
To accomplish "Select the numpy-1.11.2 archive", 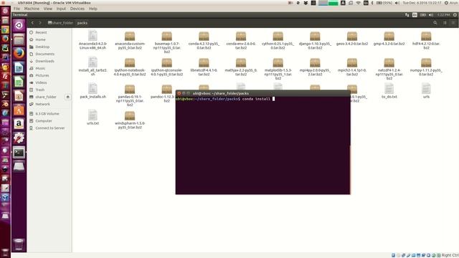I will point(426,67).
